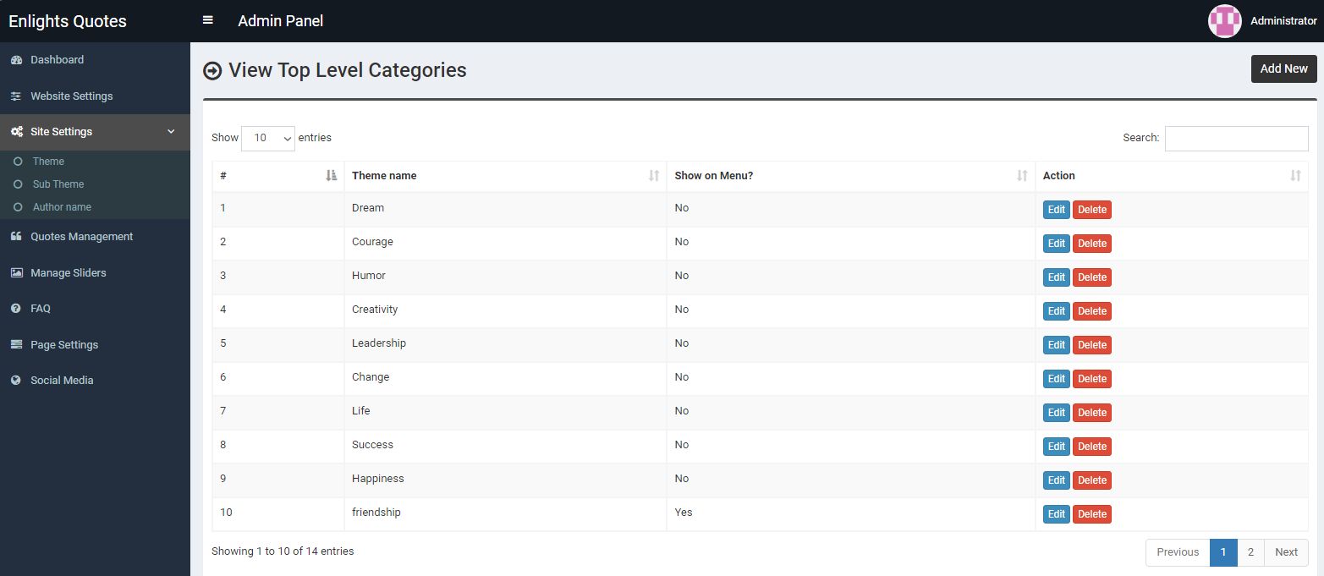The height and width of the screenshot is (576, 1324).
Task: Sort by Action column sort icon
Action: point(1296,176)
